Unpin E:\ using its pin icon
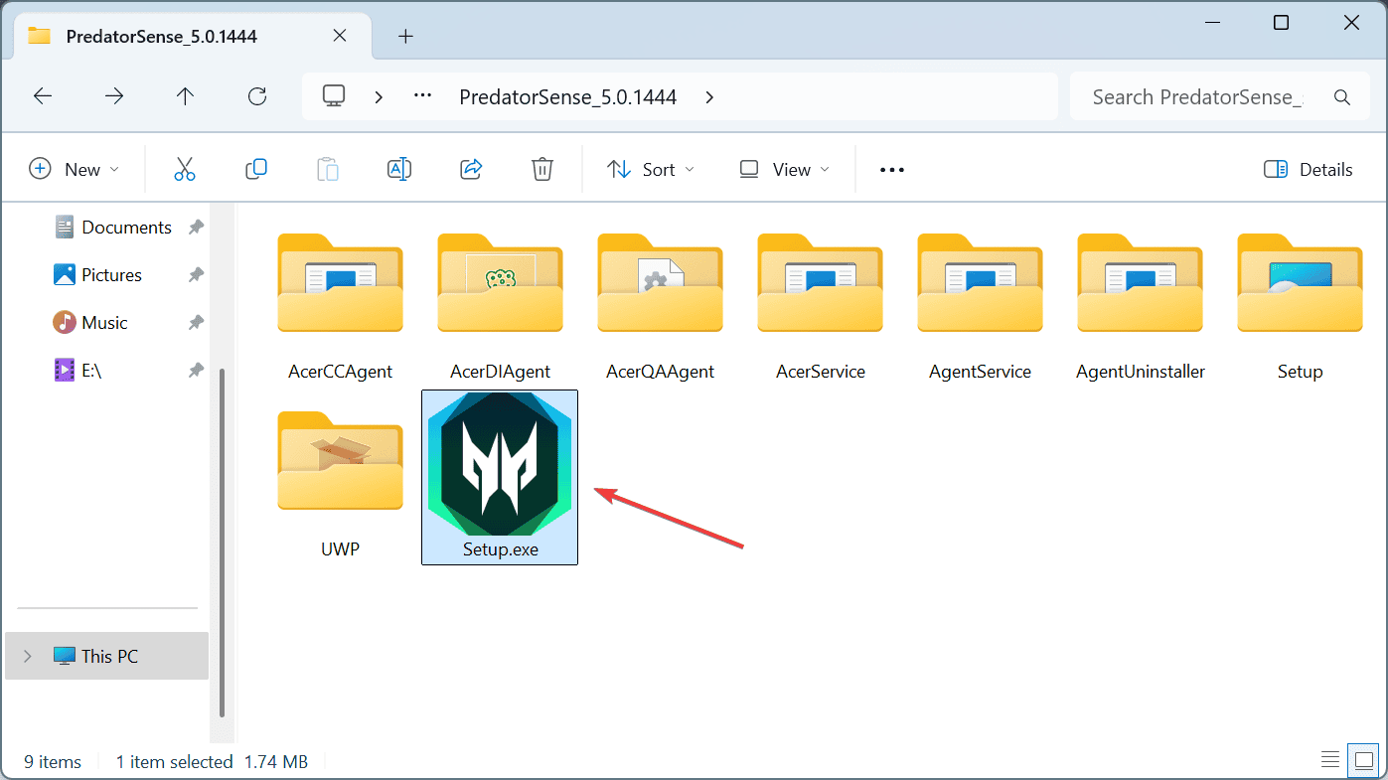 click(196, 370)
